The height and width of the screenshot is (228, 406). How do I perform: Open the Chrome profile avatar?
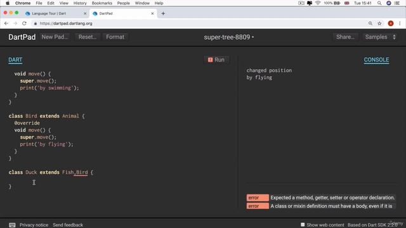pos(391,23)
